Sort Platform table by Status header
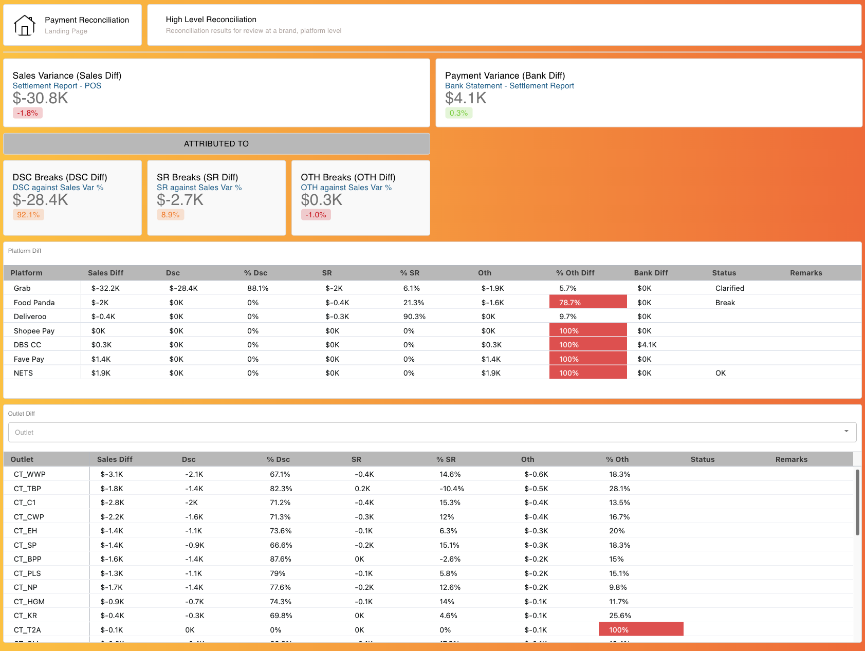 (724, 273)
